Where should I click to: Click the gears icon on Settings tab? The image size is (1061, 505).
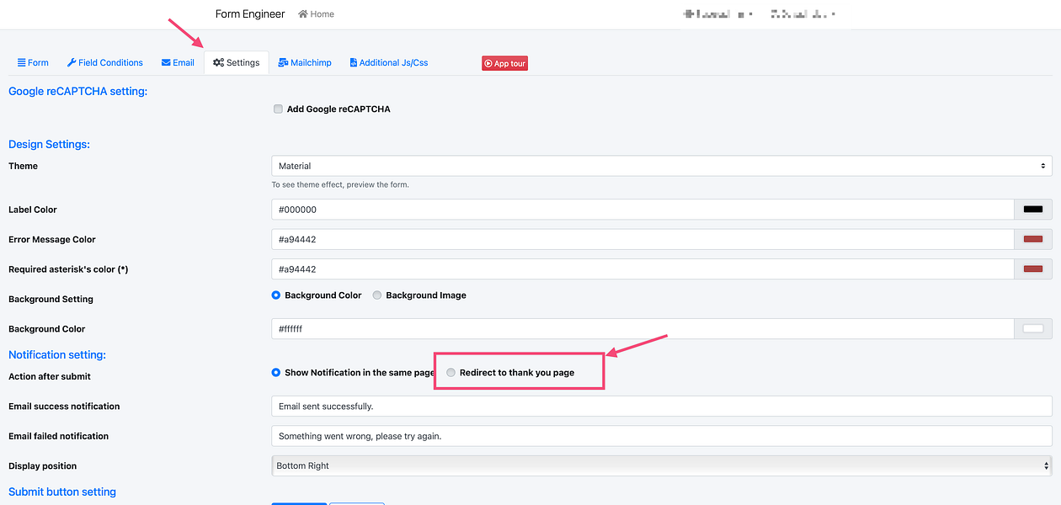(218, 63)
